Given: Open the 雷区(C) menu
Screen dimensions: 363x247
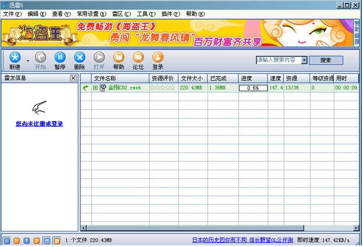Looking at the screenshot, I should pyautogui.click(x=121, y=14).
